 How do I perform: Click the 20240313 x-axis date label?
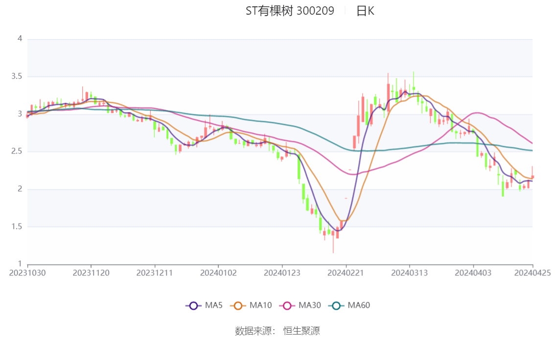pos(409,273)
